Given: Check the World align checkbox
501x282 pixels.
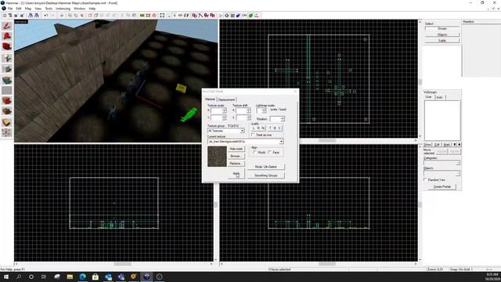Looking at the screenshot, I should pos(254,152).
